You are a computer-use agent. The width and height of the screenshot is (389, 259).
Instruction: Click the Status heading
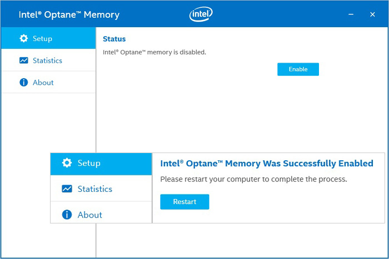point(114,39)
